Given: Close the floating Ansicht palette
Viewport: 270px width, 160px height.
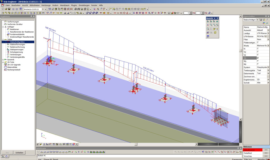Looking at the screenshot, I should pyautogui.click(x=217, y=18).
